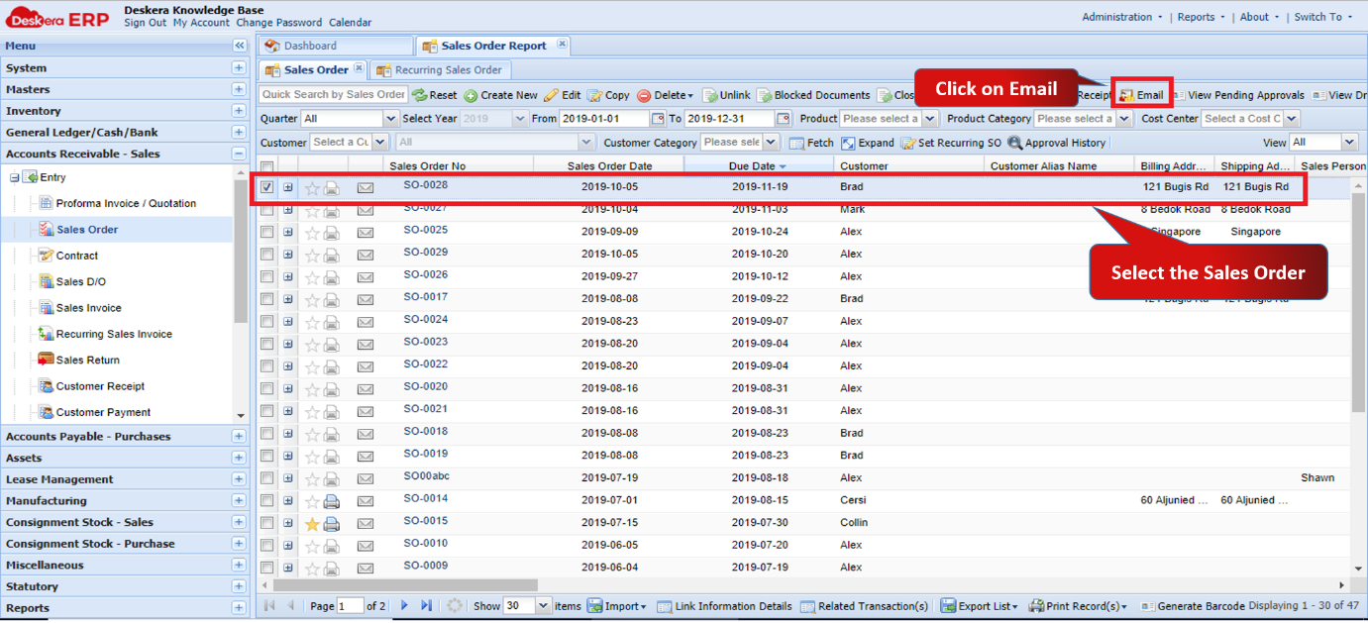Click the printer icon on row SO-0014

[x=332, y=500]
